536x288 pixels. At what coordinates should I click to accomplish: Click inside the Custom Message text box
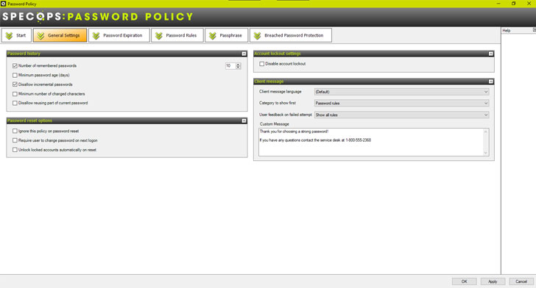373,142
